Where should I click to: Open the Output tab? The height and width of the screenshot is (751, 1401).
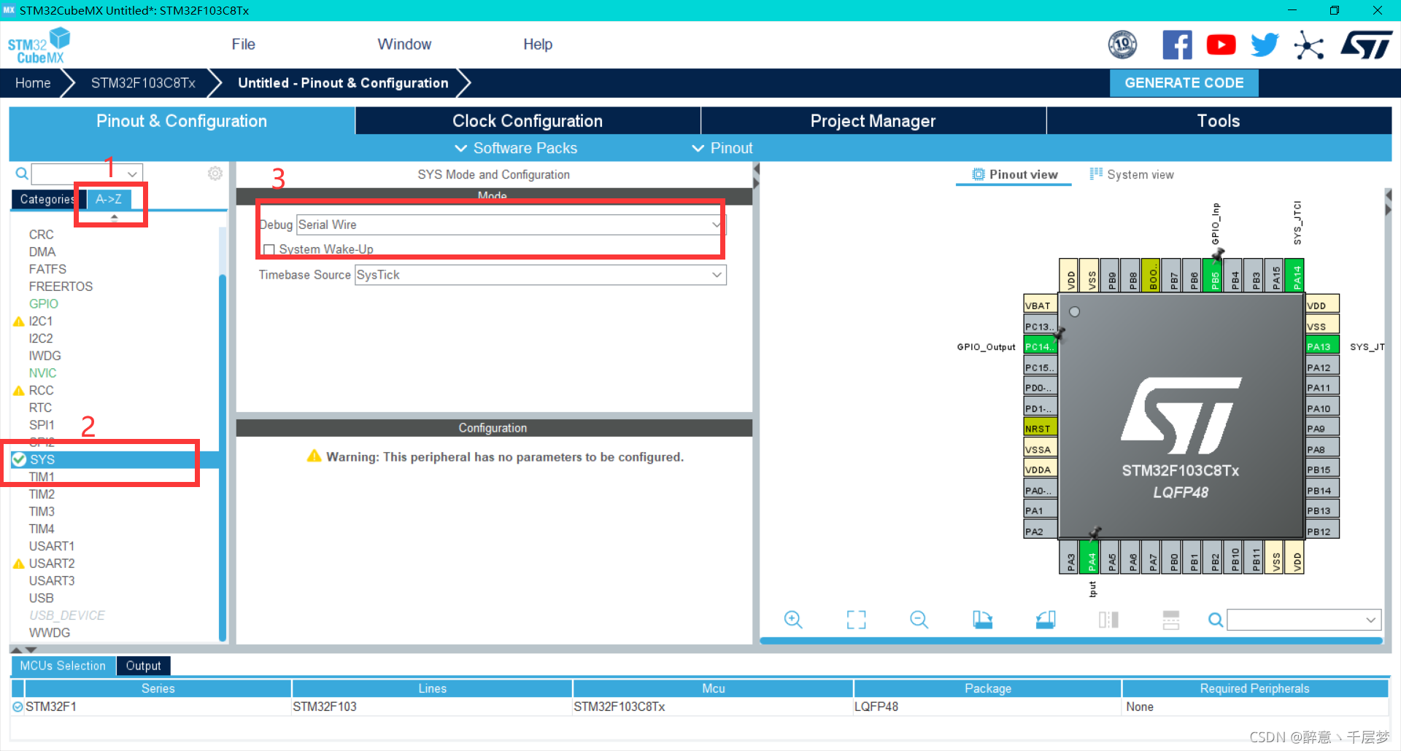click(x=143, y=666)
